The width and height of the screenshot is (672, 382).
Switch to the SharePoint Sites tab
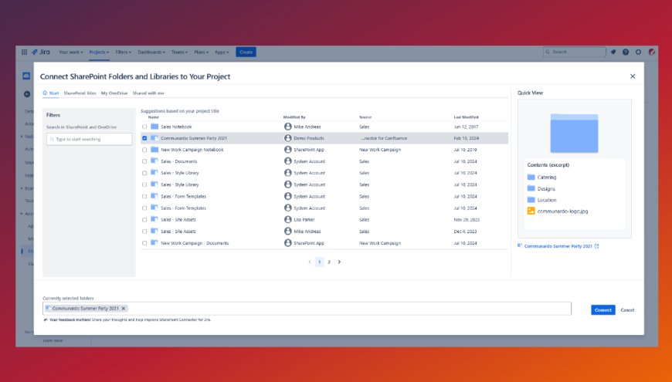[x=80, y=93]
